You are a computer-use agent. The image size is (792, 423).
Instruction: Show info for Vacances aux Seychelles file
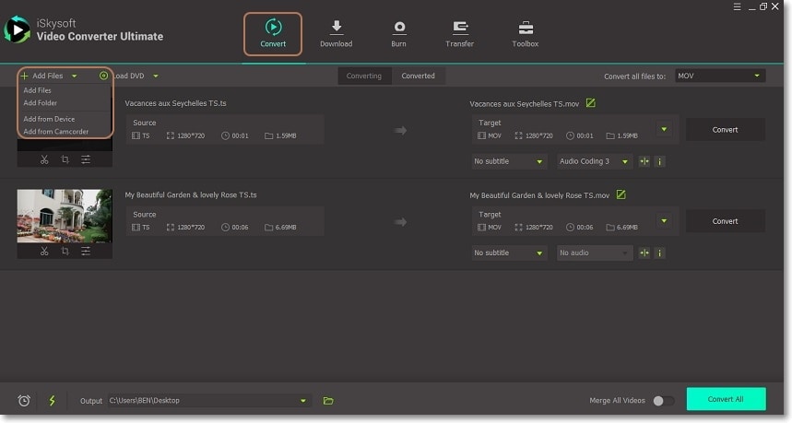click(x=659, y=161)
